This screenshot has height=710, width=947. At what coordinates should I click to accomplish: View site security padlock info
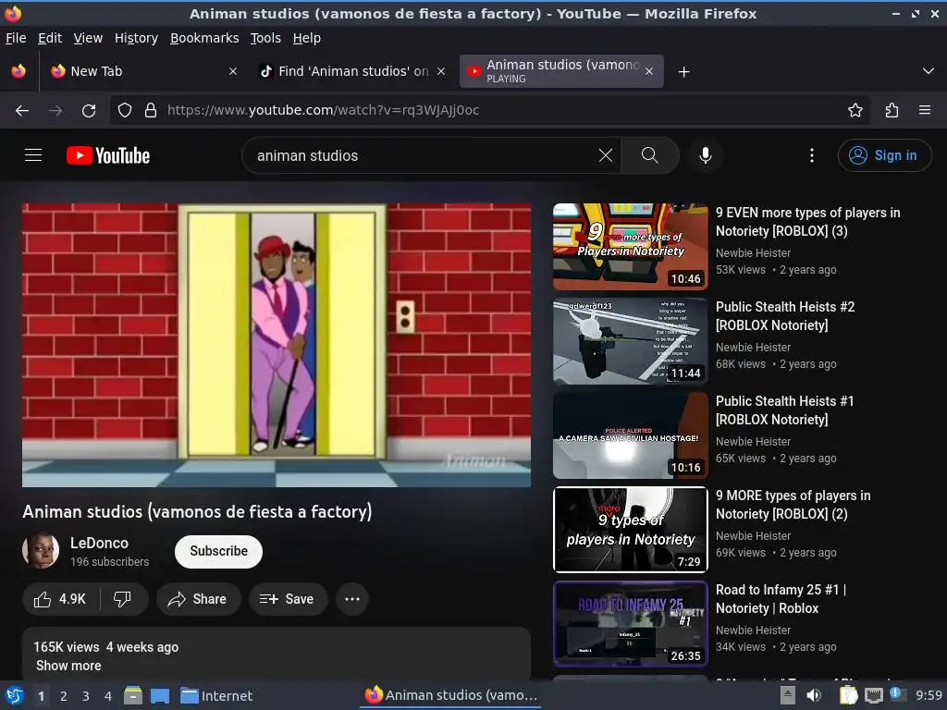[x=151, y=110]
